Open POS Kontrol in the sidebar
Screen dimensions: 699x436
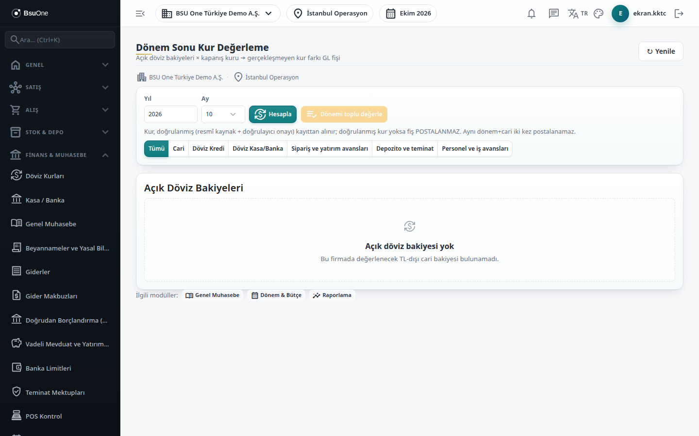(x=60, y=416)
